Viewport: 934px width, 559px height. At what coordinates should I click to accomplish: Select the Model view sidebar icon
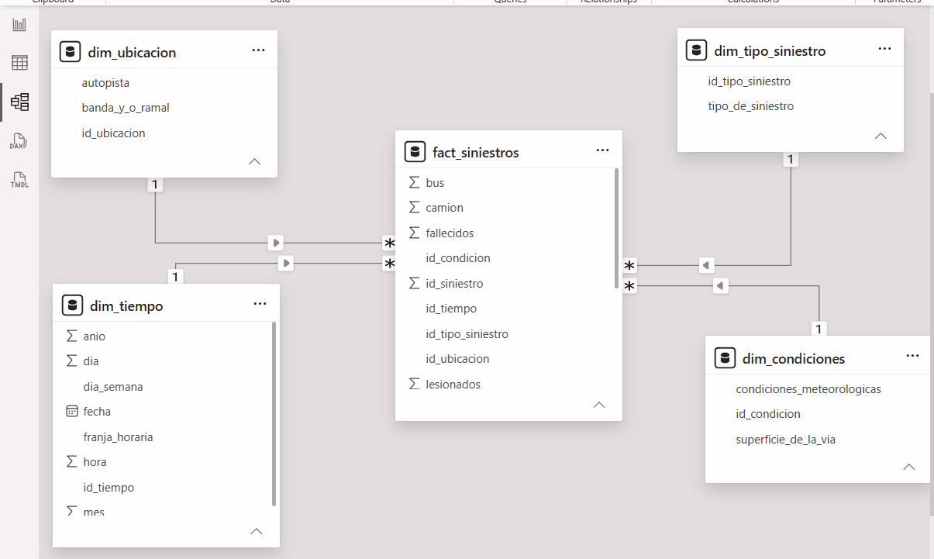tap(19, 102)
